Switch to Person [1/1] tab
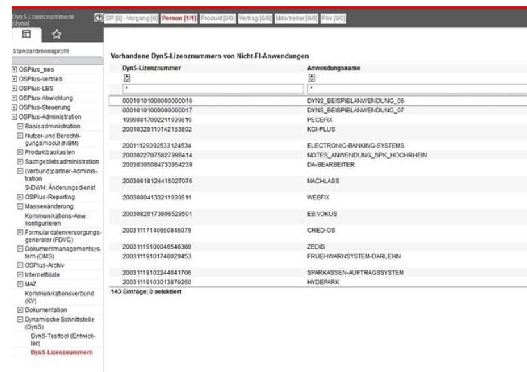The image size is (527, 372). point(179,19)
